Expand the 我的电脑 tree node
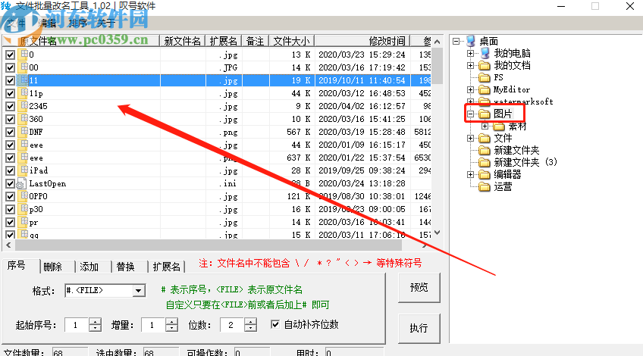This screenshot has width=643, height=356. (470, 53)
